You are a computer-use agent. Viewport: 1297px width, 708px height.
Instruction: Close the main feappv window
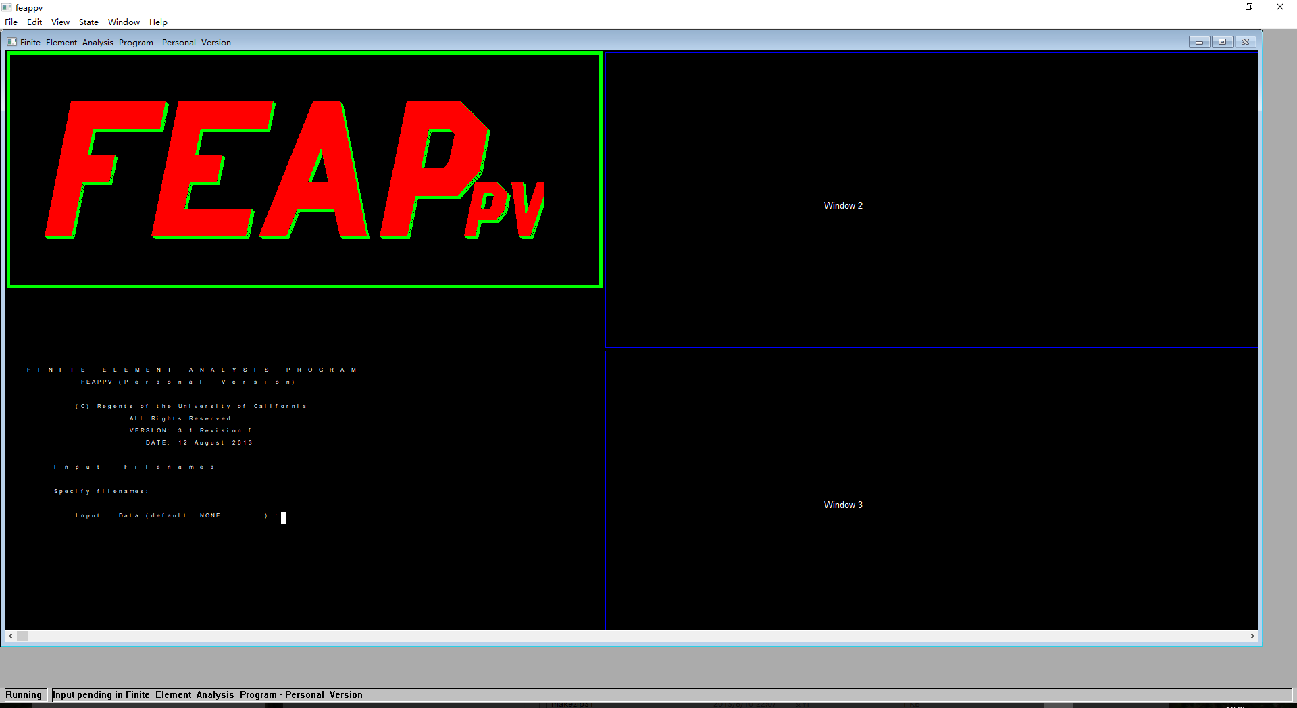1280,7
